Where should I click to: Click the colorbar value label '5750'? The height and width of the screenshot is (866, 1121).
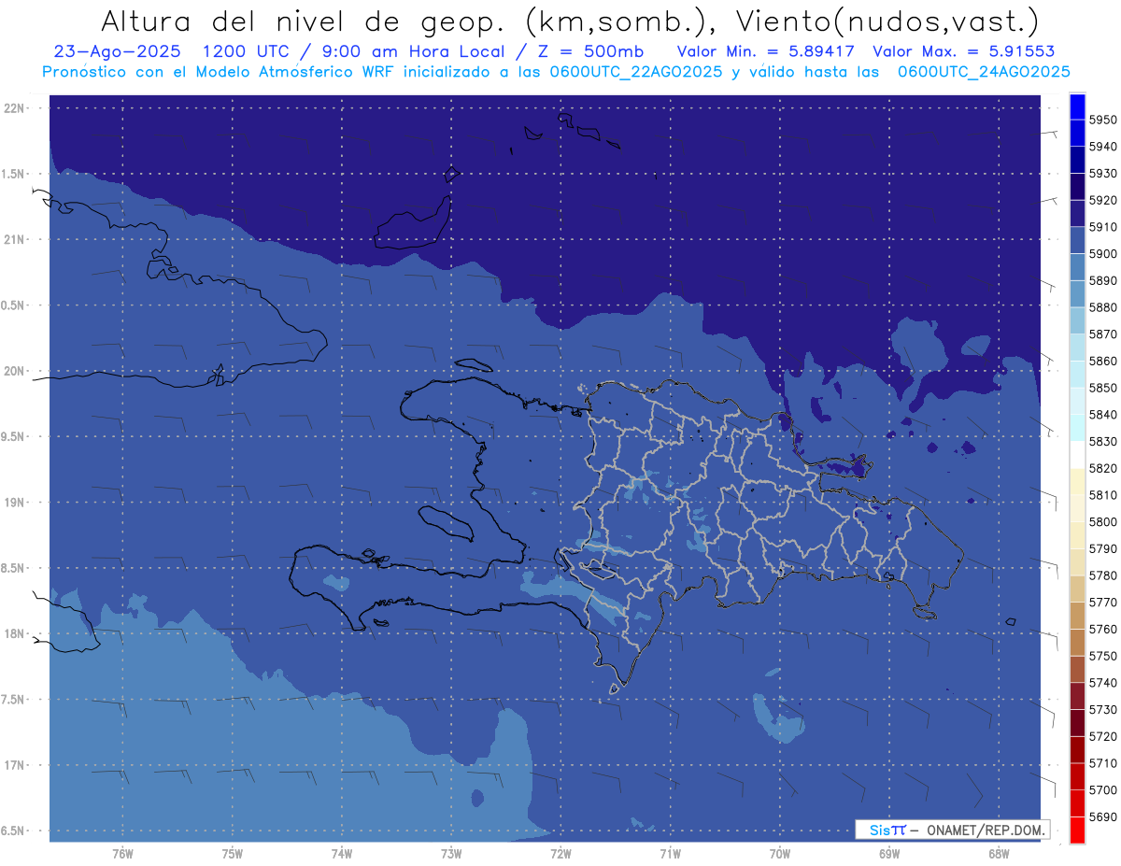(x=1103, y=656)
